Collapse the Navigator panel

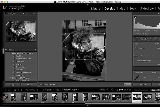coord(6,13)
